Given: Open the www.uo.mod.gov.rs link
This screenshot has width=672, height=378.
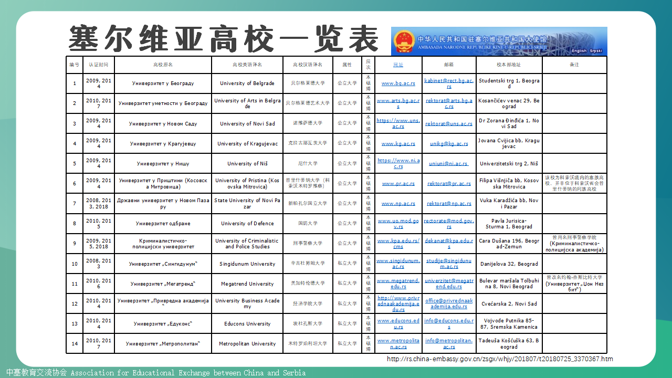Looking at the screenshot, I should 398,224.
